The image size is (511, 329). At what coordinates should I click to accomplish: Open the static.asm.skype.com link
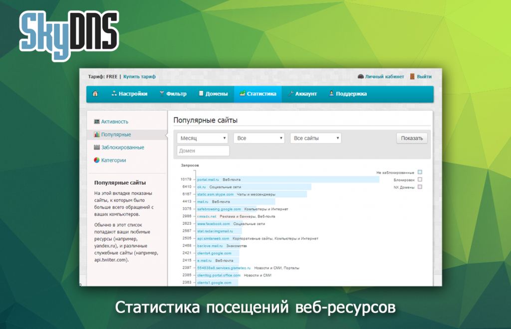[x=216, y=194]
